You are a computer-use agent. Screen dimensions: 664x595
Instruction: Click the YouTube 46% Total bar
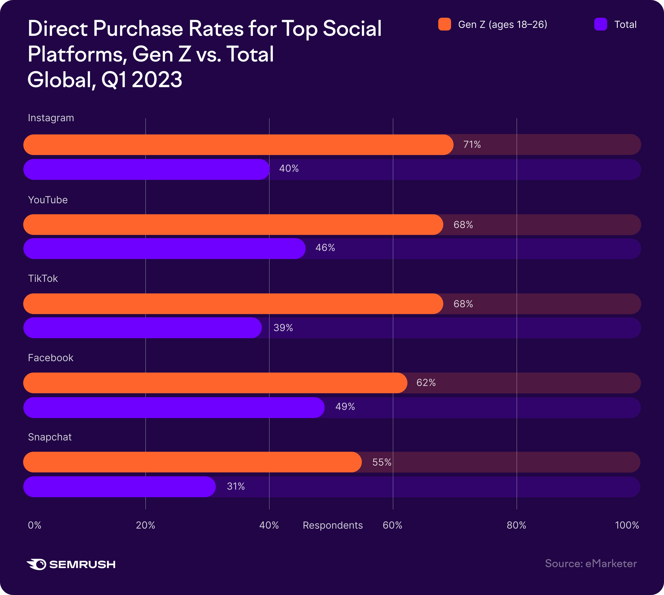(x=164, y=249)
